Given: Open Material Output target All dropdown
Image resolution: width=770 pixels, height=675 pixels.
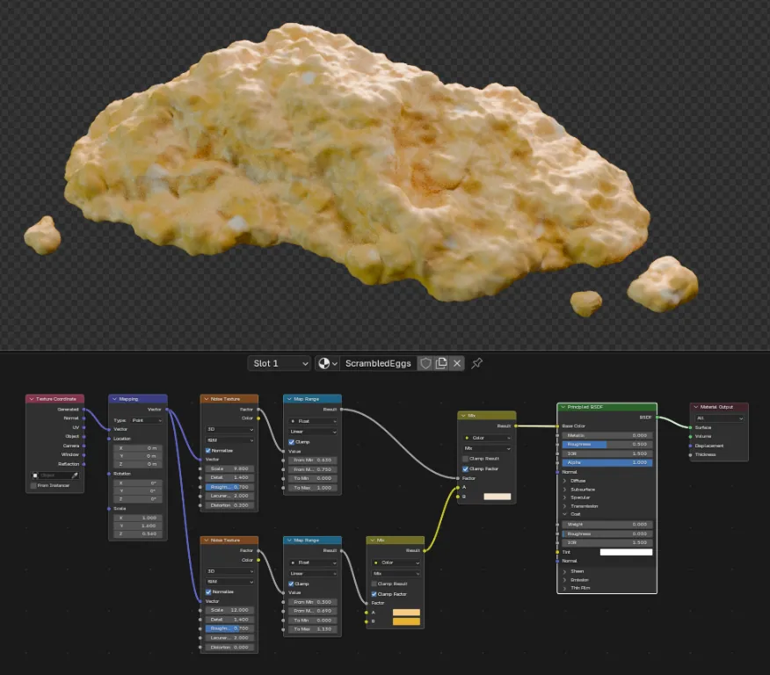Looking at the screenshot, I should point(719,418).
